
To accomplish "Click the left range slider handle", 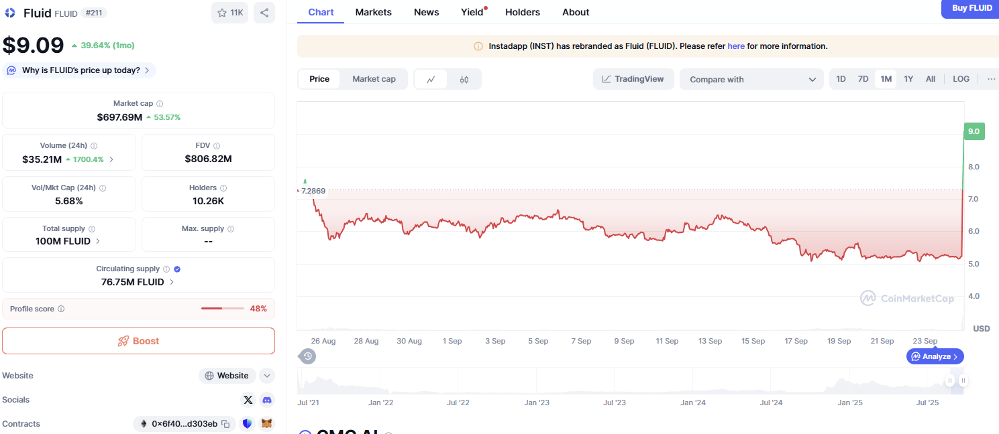I will click(950, 381).
